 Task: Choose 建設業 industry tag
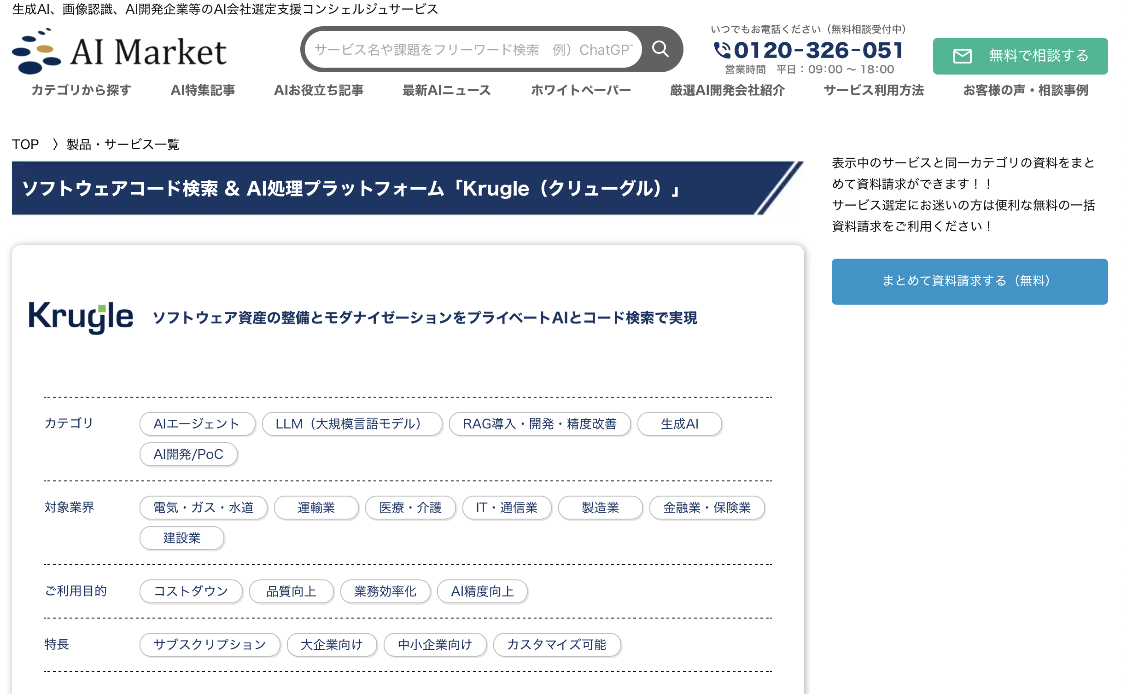coord(182,538)
